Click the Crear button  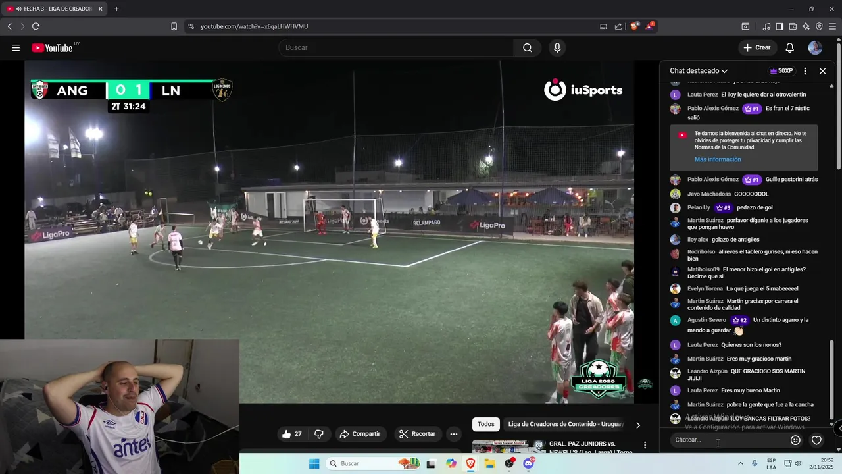[x=757, y=47]
